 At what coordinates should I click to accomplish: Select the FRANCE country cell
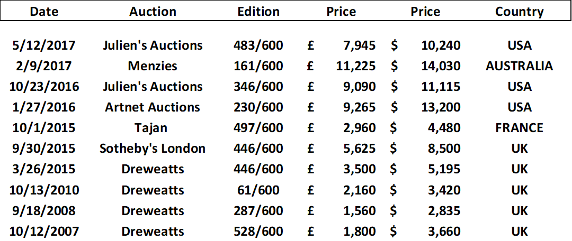pos(520,128)
